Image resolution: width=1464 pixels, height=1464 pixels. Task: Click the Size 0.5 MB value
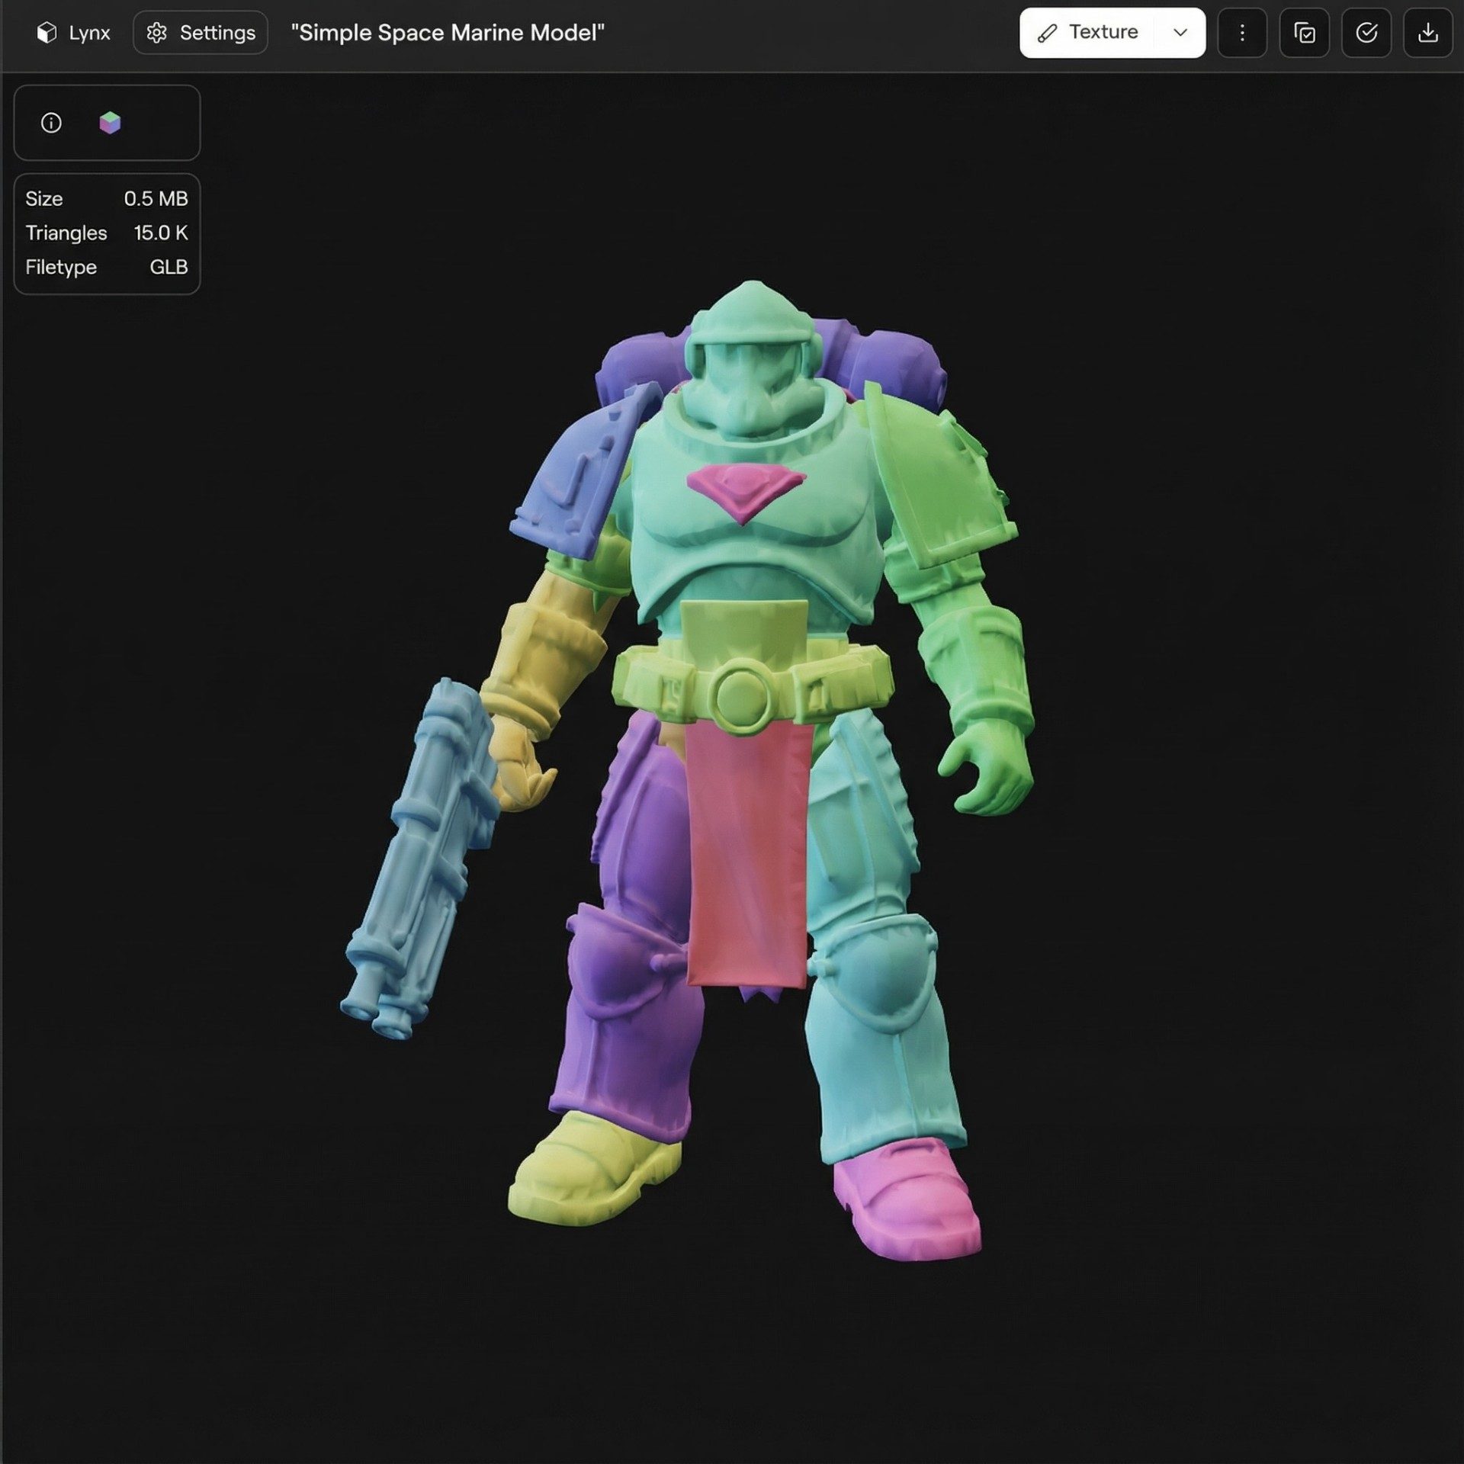(x=156, y=199)
